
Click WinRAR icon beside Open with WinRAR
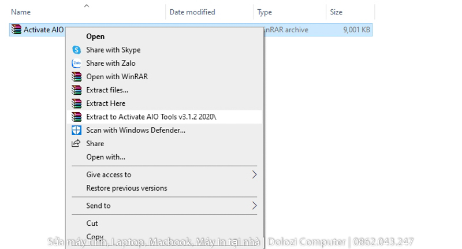pos(76,77)
